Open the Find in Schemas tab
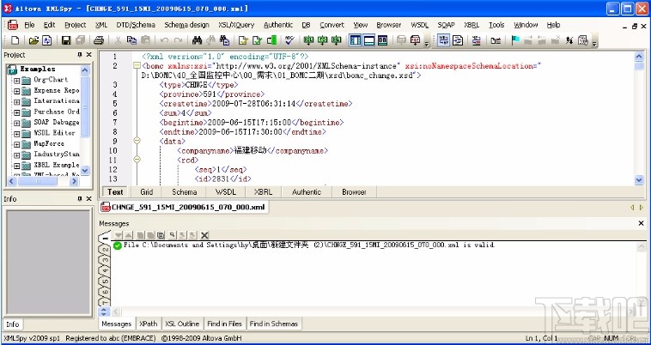 tap(274, 324)
